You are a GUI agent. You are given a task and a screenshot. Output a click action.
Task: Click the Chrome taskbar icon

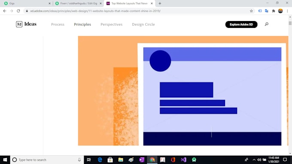152,160
